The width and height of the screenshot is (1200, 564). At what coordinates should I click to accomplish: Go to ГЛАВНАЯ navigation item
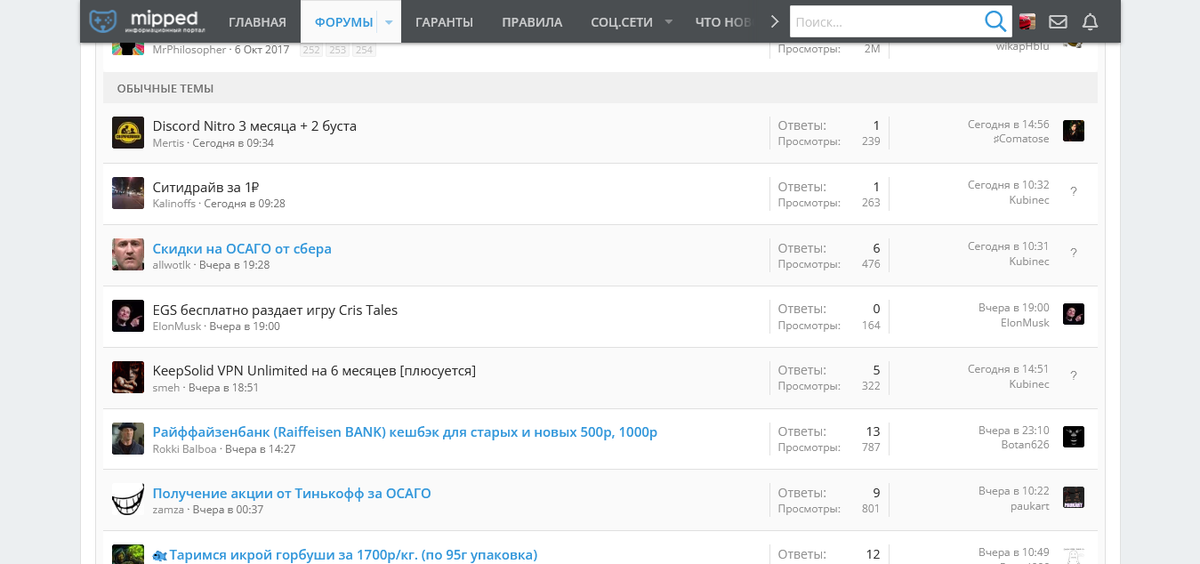tap(257, 22)
